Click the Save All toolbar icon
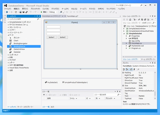Screen dimensions: 160x115 click(x=26, y=12)
